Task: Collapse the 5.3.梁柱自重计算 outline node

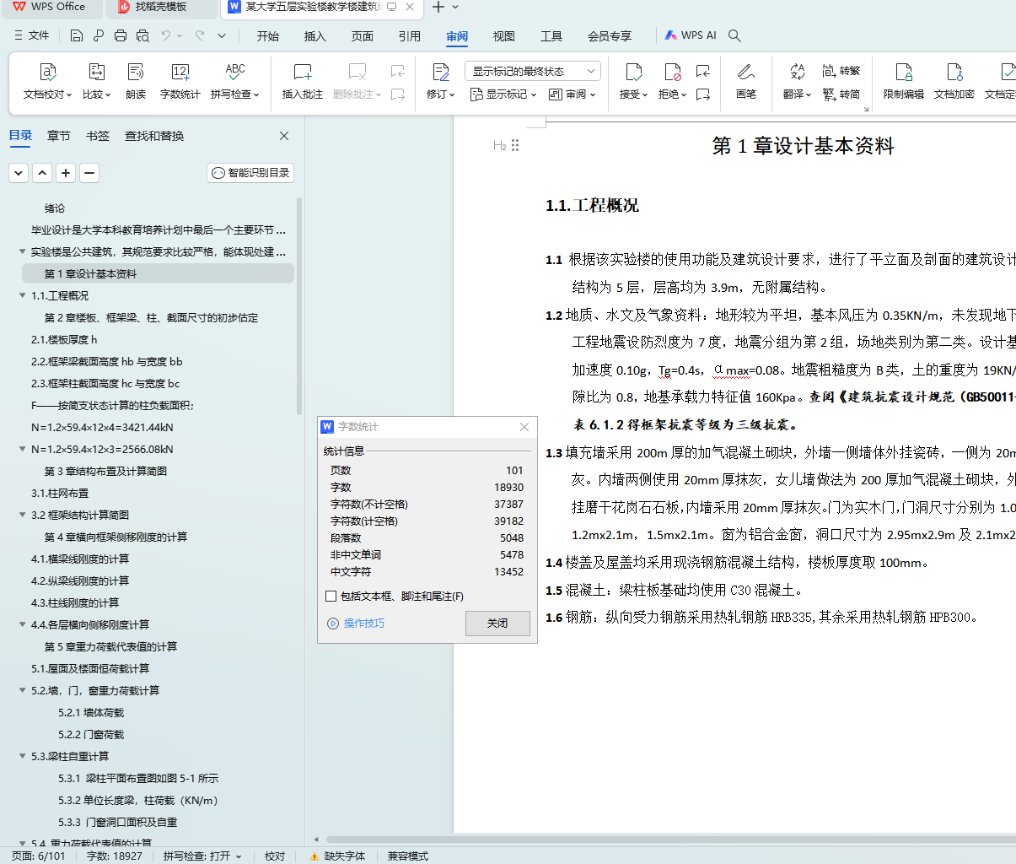Action: point(23,756)
